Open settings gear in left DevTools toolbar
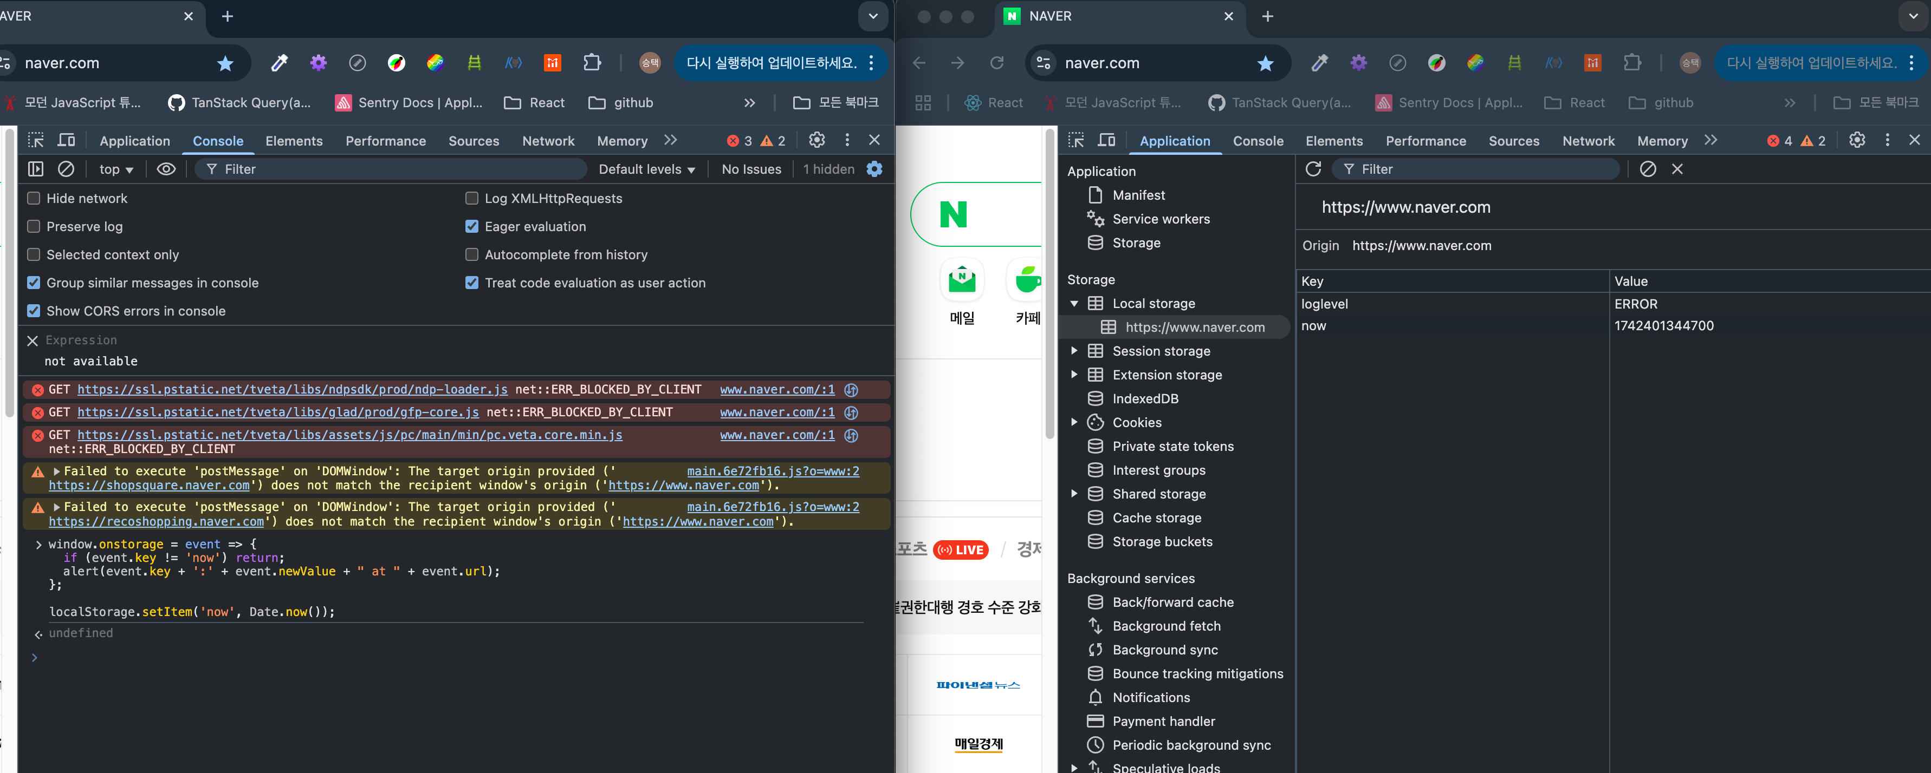Viewport: 1931px width, 773px height. (x=817, y=140)
